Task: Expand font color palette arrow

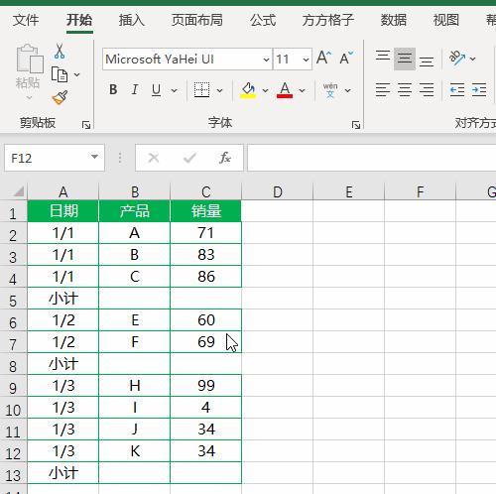Action: (x=302, y=90)
